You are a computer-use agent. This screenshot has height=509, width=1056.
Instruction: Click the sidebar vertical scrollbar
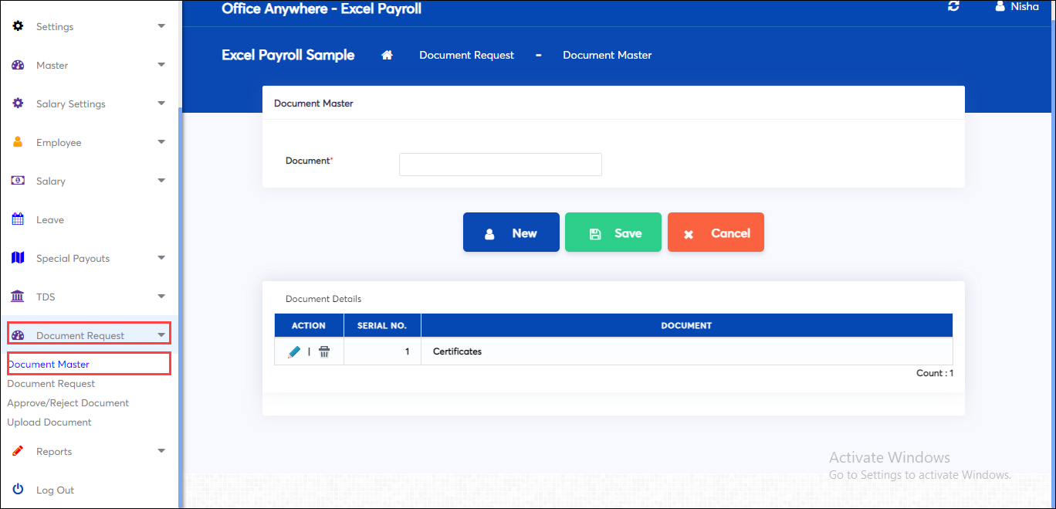coord(180,309)
